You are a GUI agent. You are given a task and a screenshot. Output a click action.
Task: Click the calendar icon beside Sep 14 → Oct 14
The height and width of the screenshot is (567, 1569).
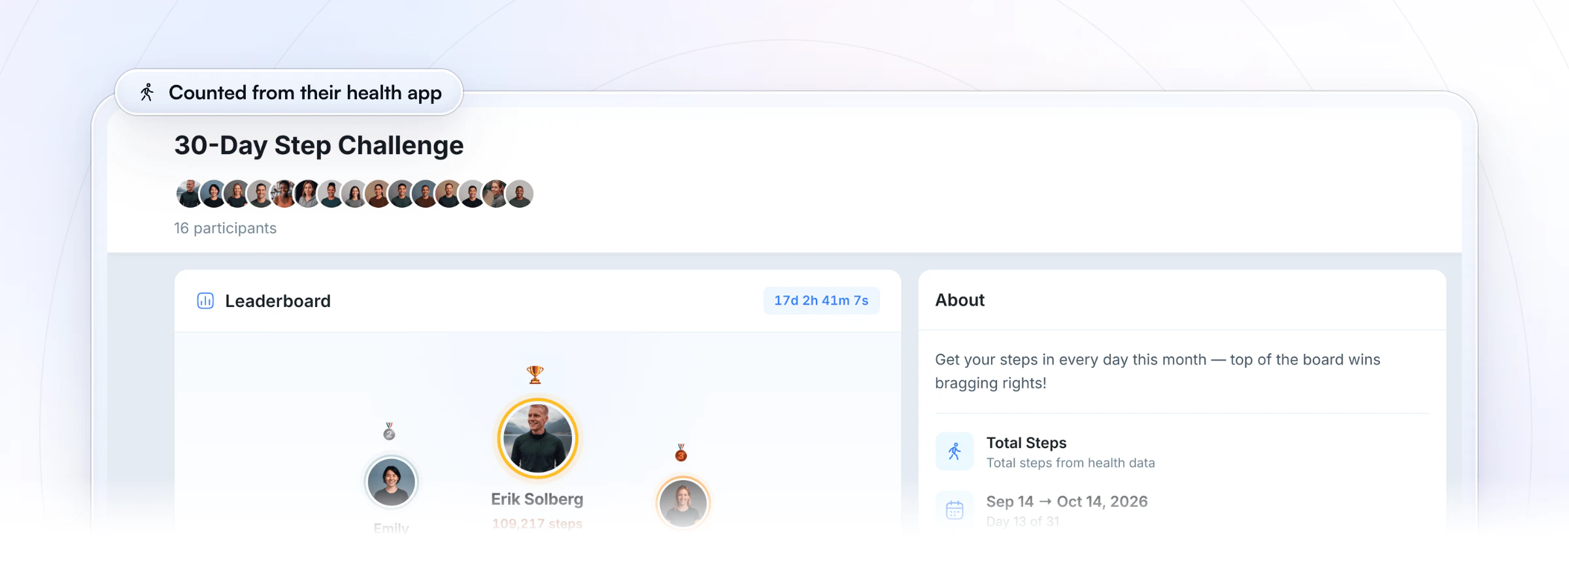point(954,510)
